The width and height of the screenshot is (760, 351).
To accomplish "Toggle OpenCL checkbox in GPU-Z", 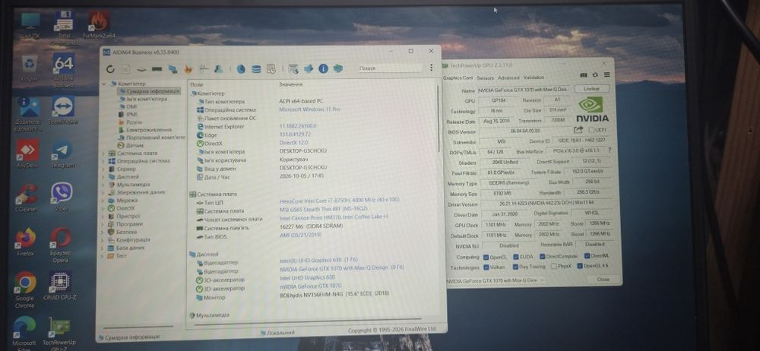I will (486, 257).
